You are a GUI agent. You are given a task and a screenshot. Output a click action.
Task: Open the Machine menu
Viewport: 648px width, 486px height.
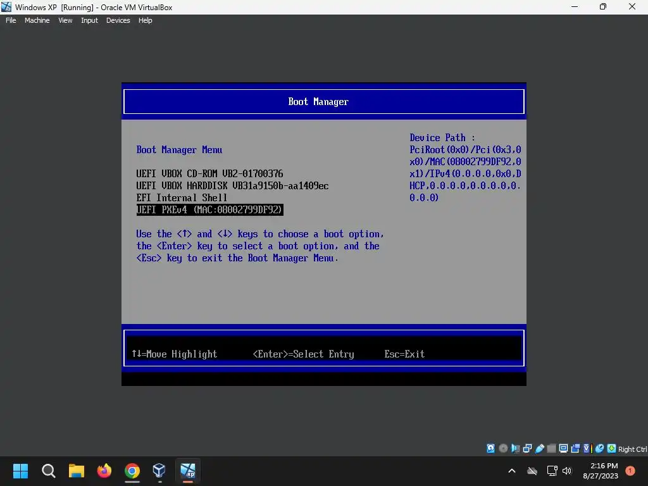pos(37,20)
